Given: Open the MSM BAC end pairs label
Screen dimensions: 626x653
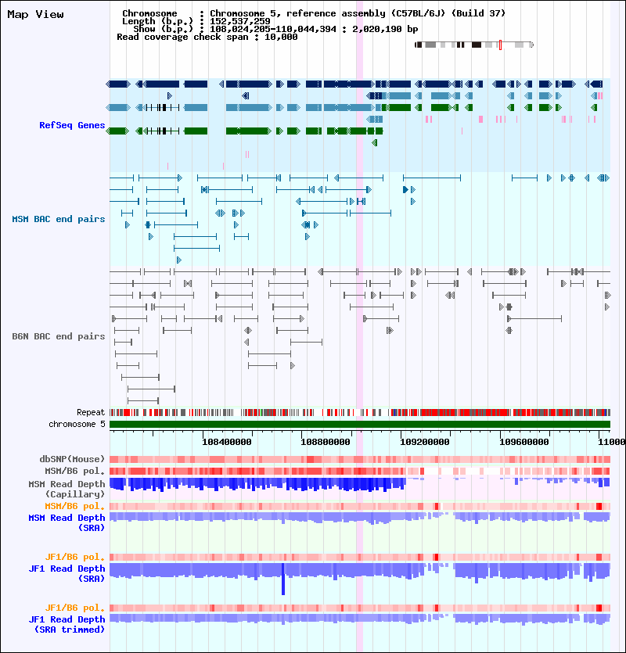Looking at the screenshot, I should tap(59, 219).
